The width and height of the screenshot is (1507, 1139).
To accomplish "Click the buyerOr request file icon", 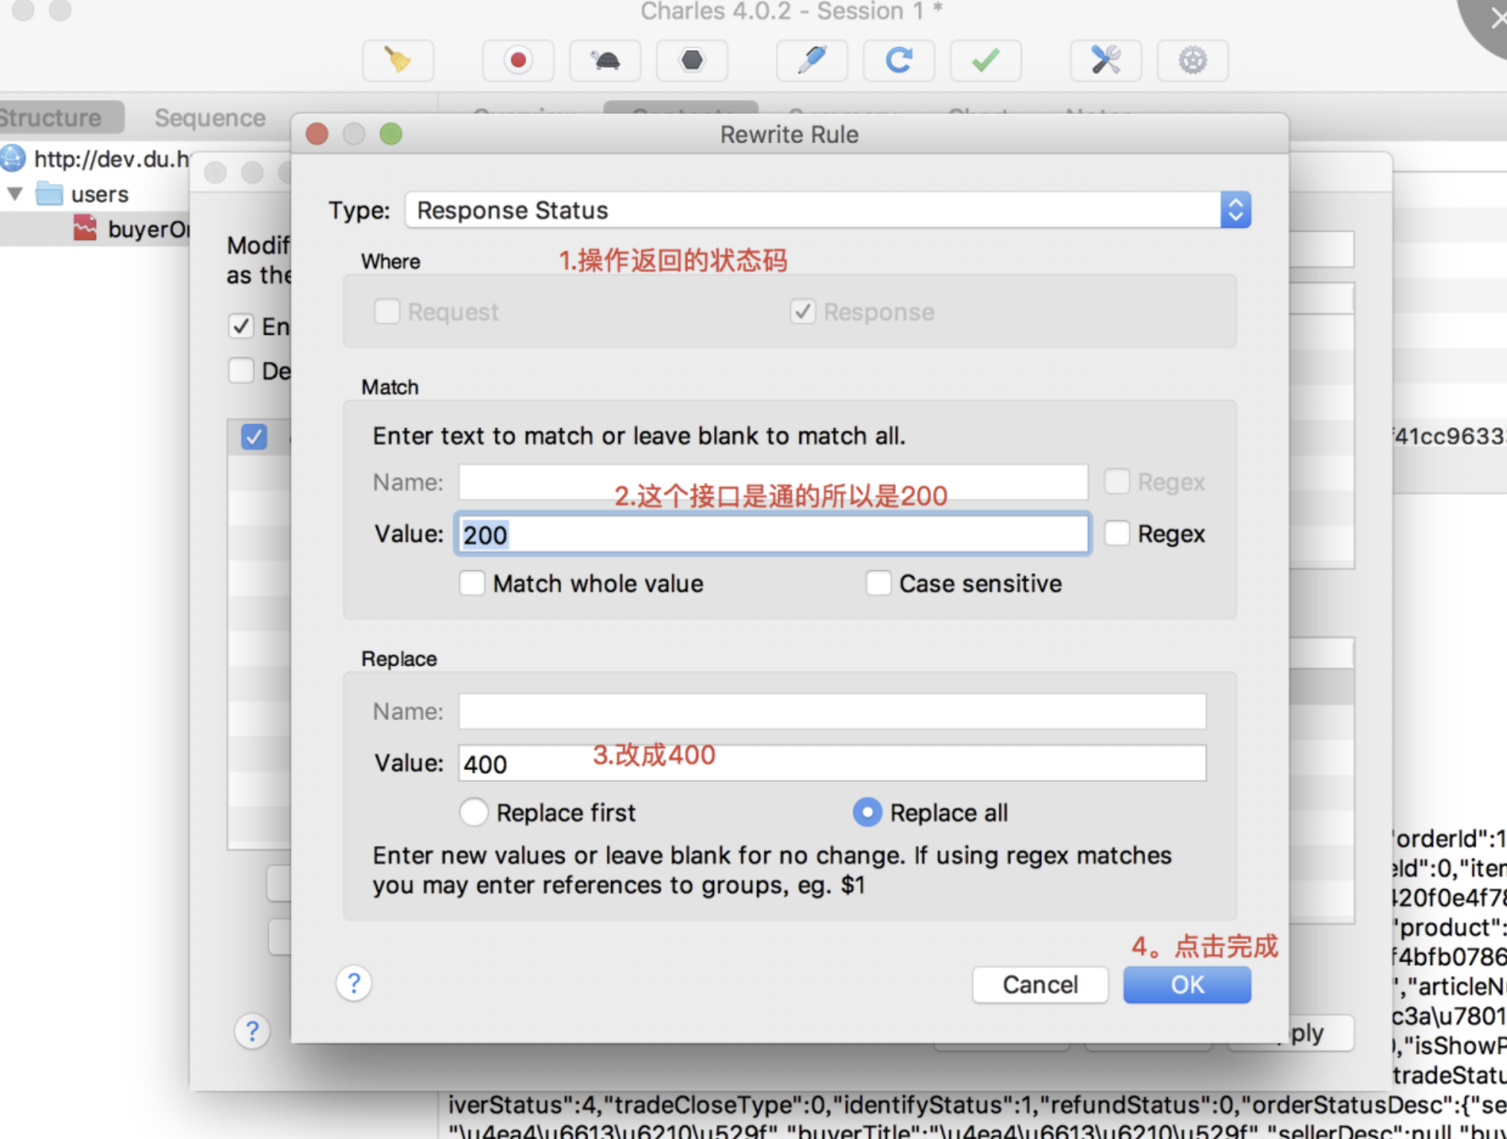I will click(85, 228).
